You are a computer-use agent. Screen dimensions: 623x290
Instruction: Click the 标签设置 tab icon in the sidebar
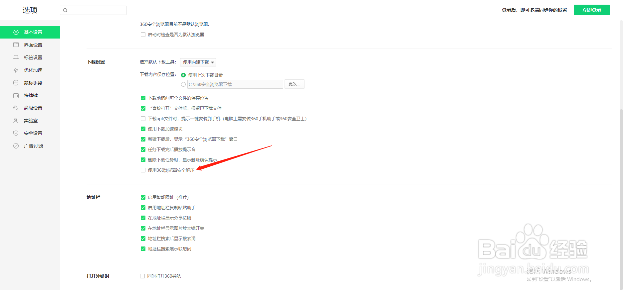point(16,57)
